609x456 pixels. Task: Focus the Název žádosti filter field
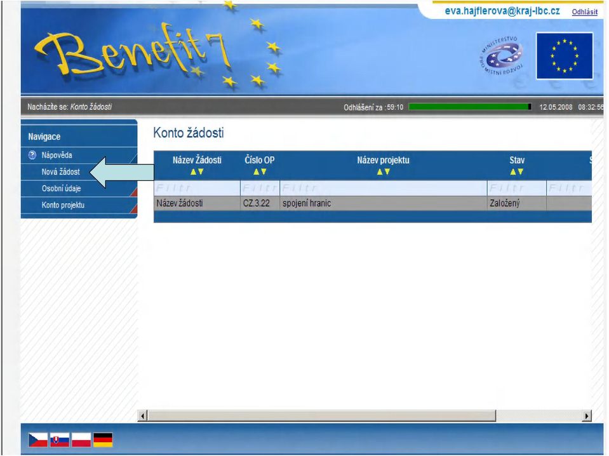coord(197,189)
